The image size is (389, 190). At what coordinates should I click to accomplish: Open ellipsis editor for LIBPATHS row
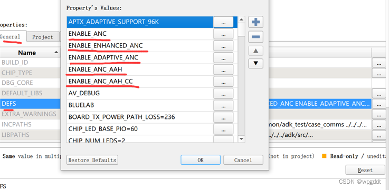point(379,135)
